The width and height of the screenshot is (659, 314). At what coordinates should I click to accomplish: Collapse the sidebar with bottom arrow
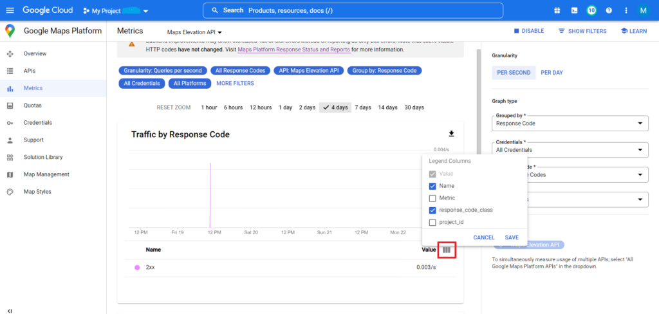pyautogui.click(x=10, y=311)
